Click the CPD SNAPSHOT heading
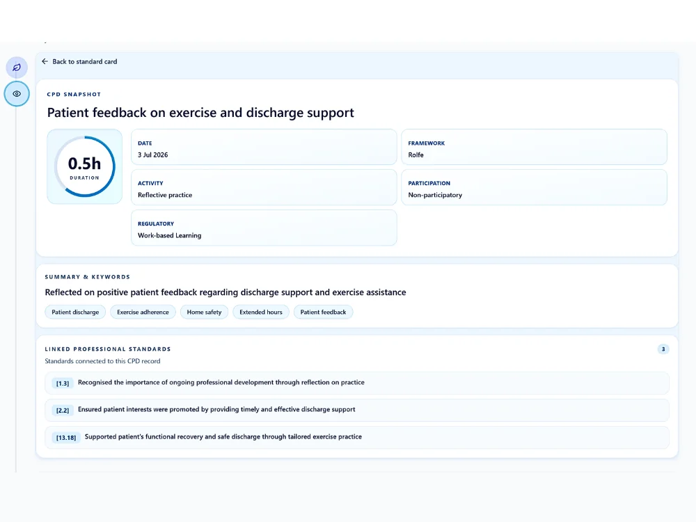The image size is (696, 522). pyautogui.click(x=74, y=94)
